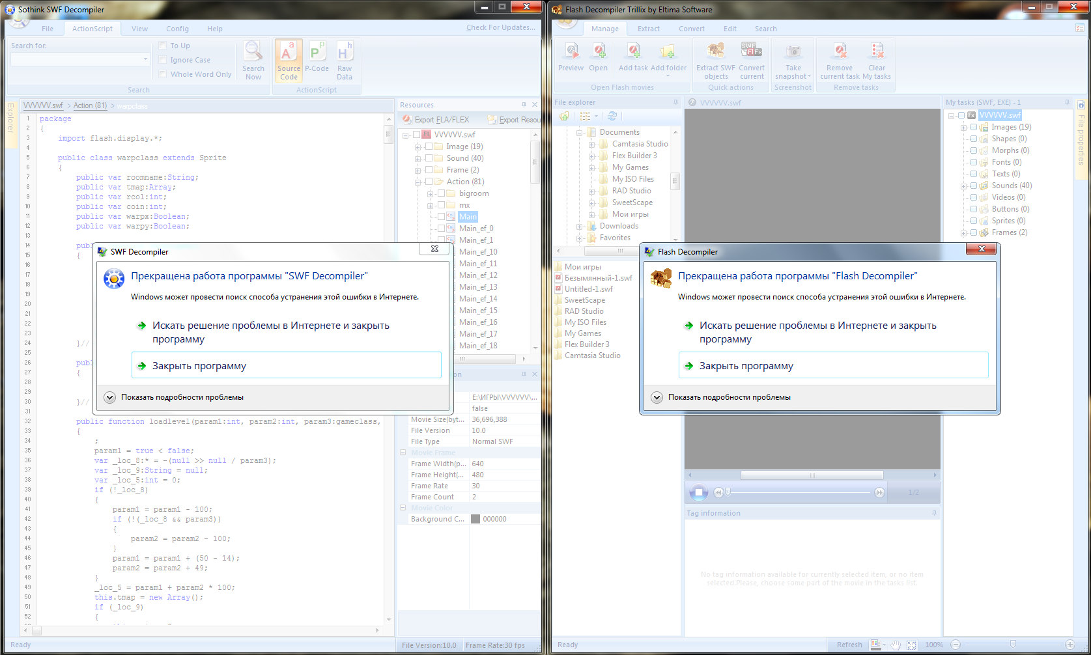Click the Take snapshot camera icon
Viewport: 1091px width, 655px height.
[793, 52]
